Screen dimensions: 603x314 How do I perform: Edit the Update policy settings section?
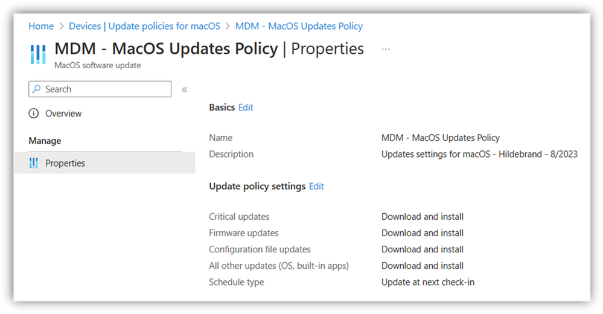[316, 186]
